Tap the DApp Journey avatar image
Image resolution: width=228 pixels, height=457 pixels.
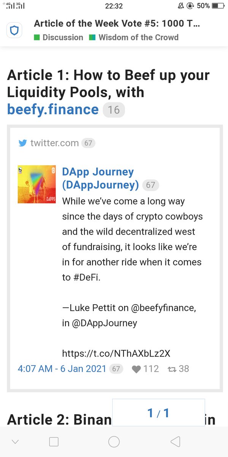[37, 184]
